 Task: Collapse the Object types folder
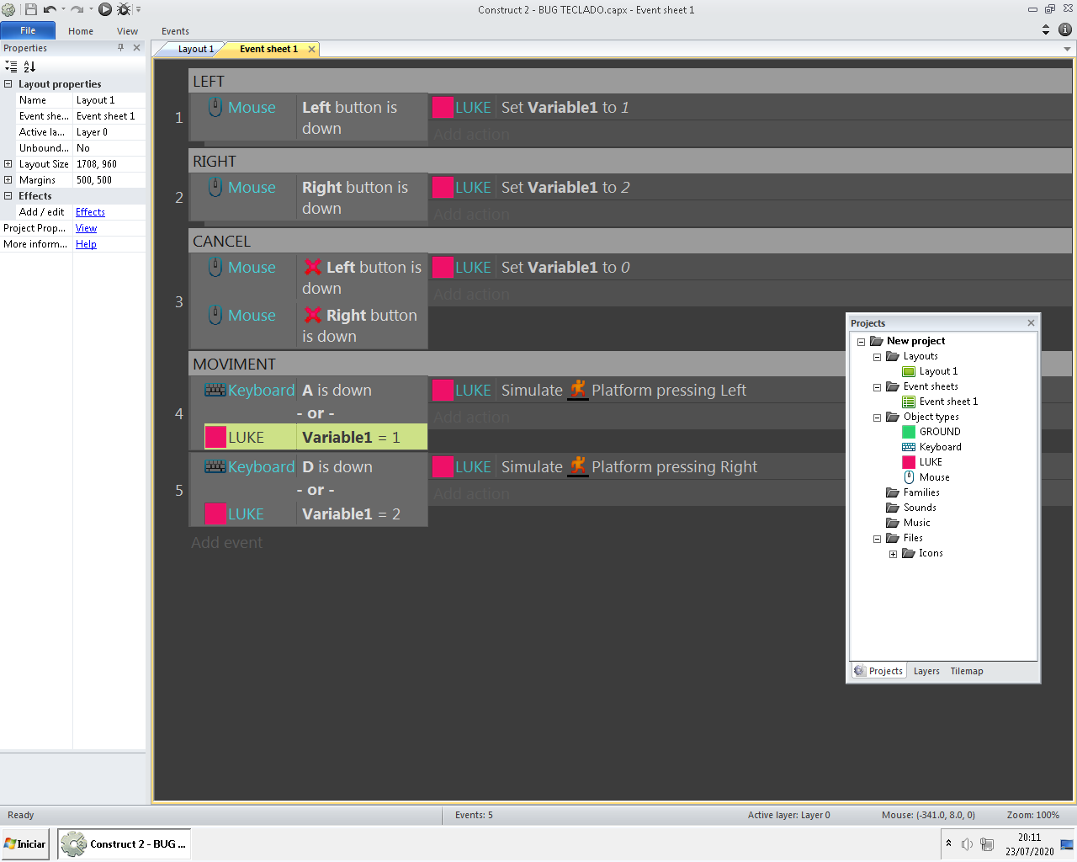pos(877,418)
